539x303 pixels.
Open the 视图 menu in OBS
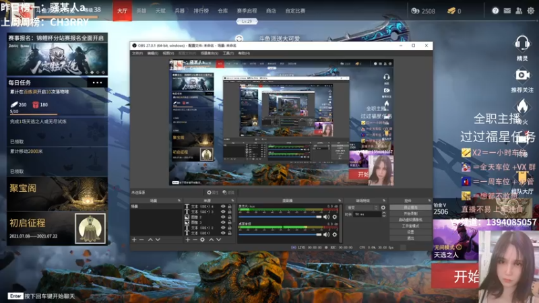pos(168,53)
